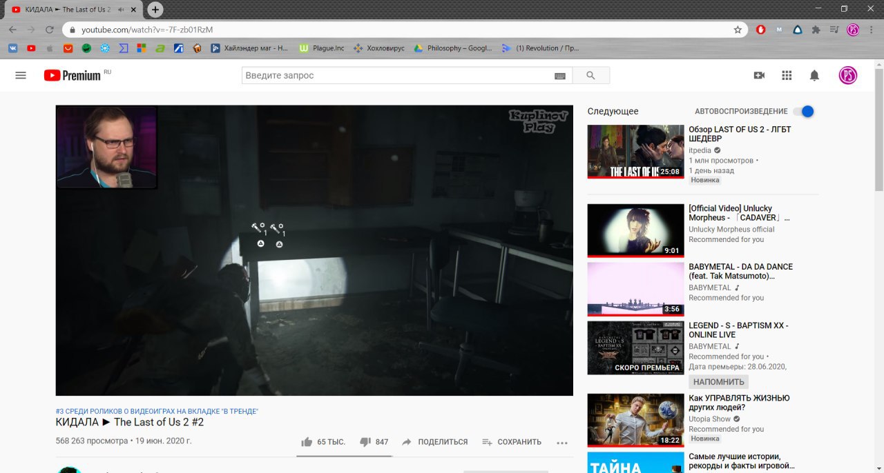
Task: Click the ПОДЕЛИТЬСЯ share button
Action: pyautogui.click(x=434, y=442)
